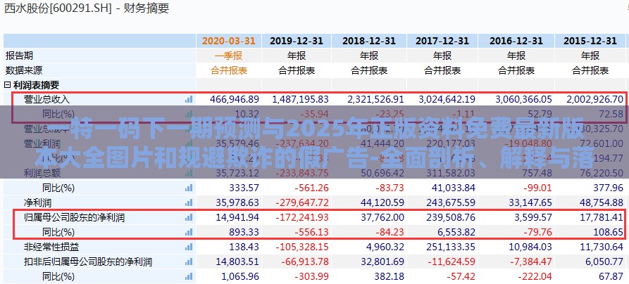Click 合并报表 under the 2017-12-31 column

tap(442, 71)
